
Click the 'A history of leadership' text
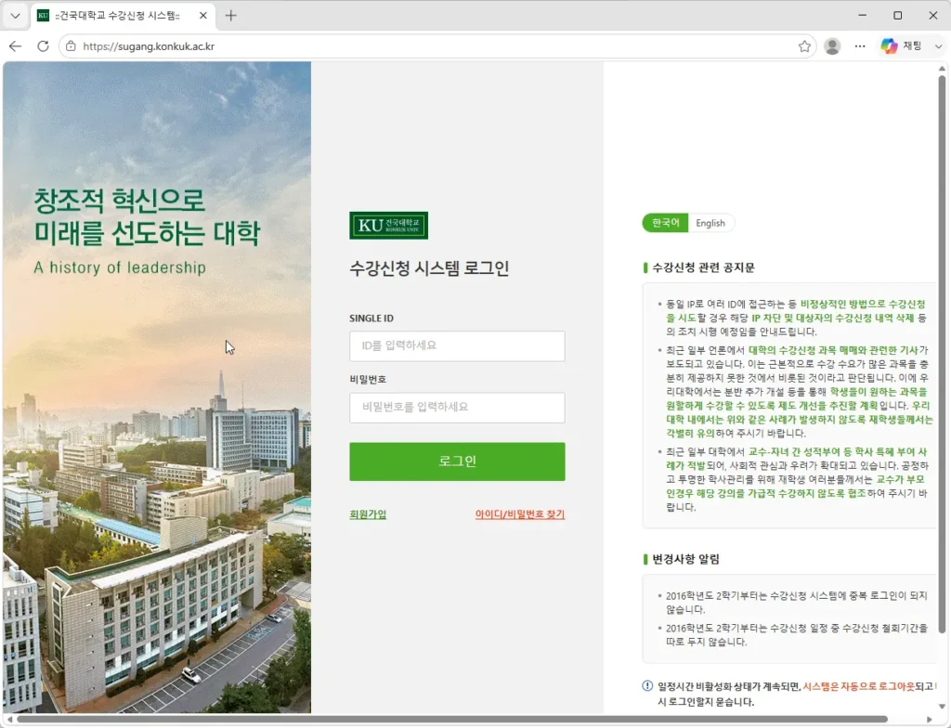click(x=120, y=267)
